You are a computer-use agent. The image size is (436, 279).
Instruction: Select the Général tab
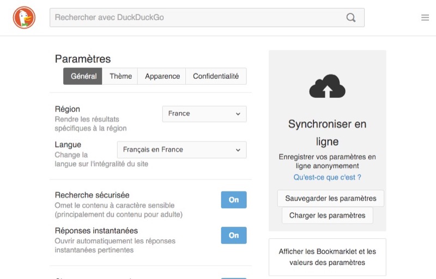(83, 76)
